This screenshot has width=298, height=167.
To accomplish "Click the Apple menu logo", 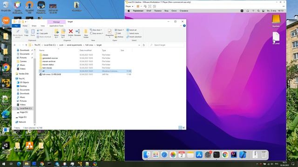I will tap(129, 11).
